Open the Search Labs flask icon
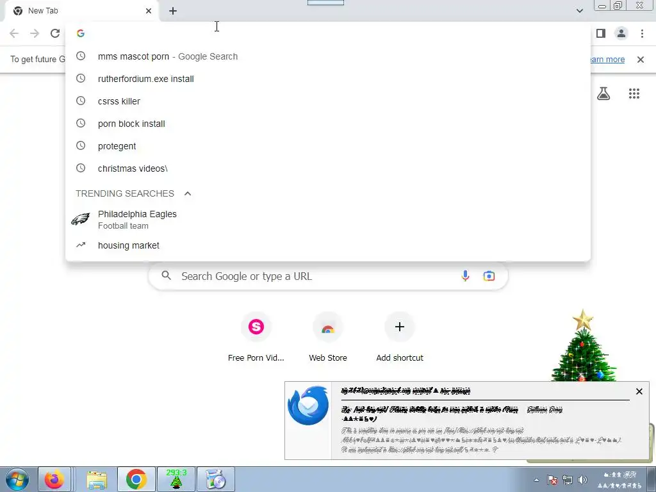Viewport: 656px width, 492px height. tap(603, 94)
